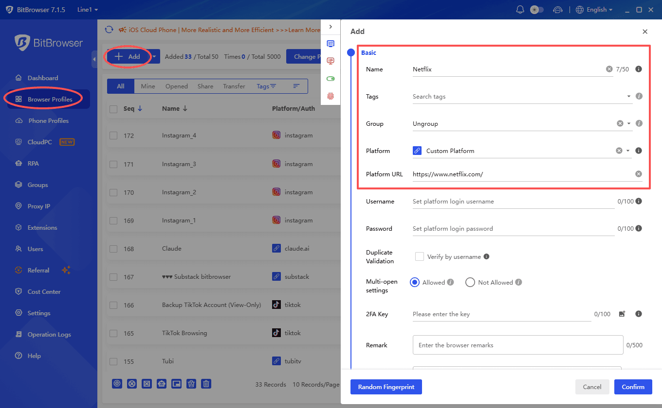Viewport: 662px width, 408px height.
Task: Switch to the Transfer tab
Action: tap(234, 86)
